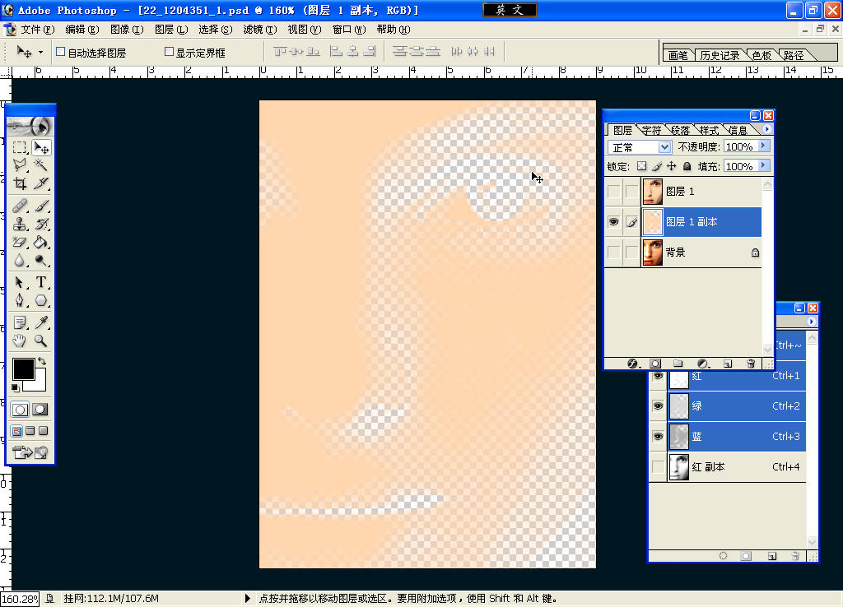Select the Type tool
The width and height of the screenshot is (843, 607).
41,282
